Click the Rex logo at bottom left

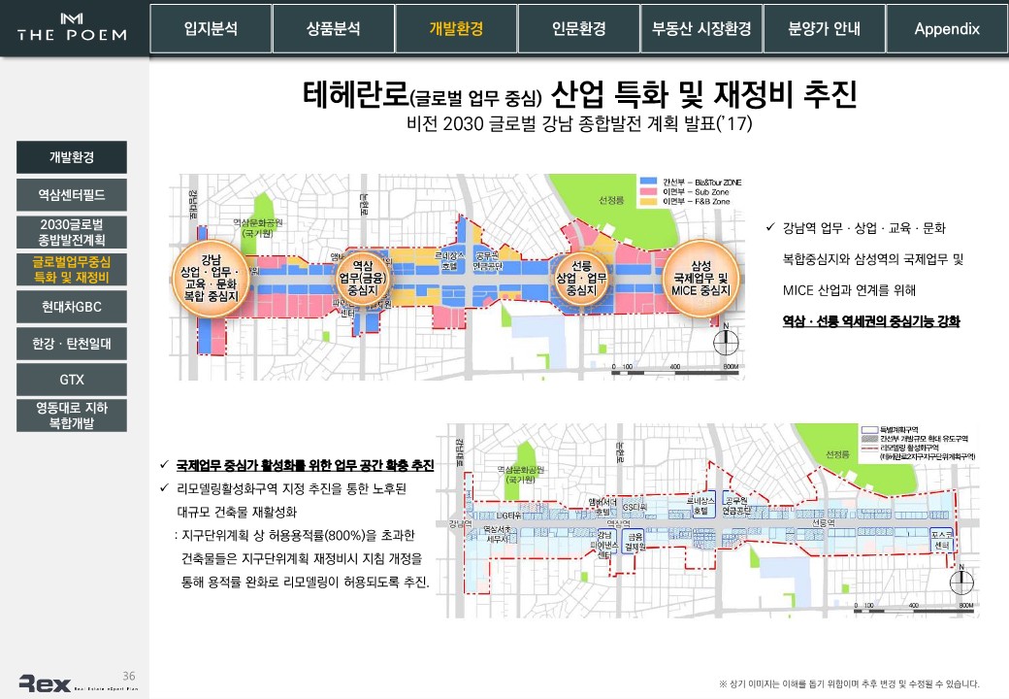pyautogui.click(x=44, y=683)
